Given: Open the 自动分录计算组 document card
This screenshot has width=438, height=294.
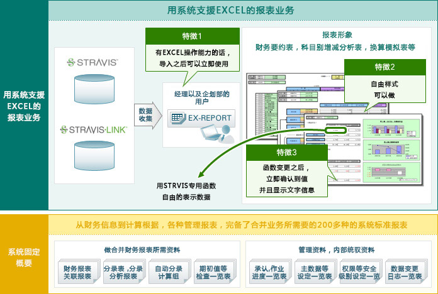Looking at the screenshot, I should 169,272.
